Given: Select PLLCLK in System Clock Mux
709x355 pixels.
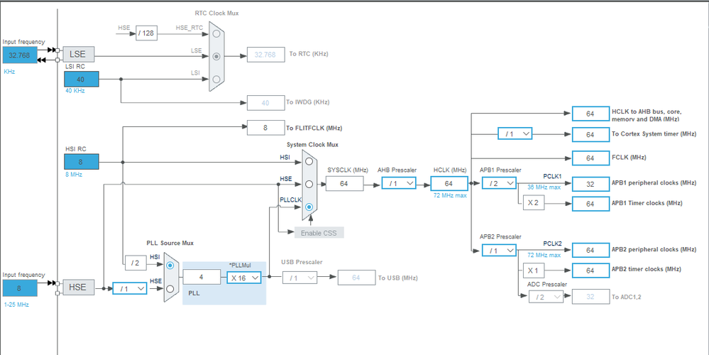Looking at the screenshot, I should pyautogui.click(x=309, y=207).
